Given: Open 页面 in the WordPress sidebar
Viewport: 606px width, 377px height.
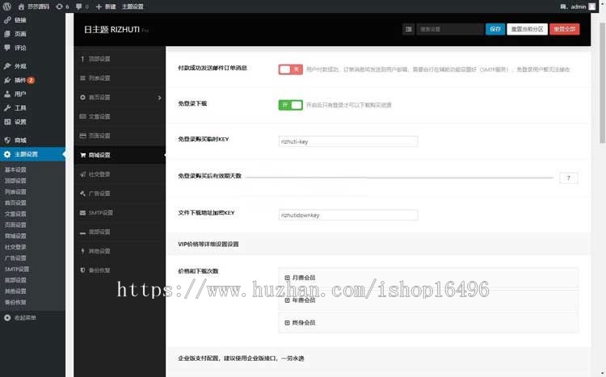Looking at the screenshot, I should [x=32, y=34].
